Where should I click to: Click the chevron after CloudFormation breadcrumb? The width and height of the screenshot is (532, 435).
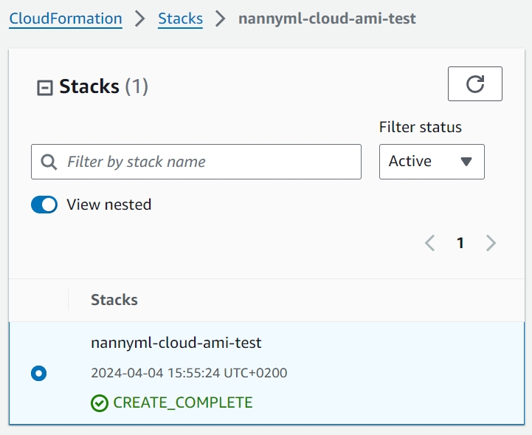[x=140, y=18]
